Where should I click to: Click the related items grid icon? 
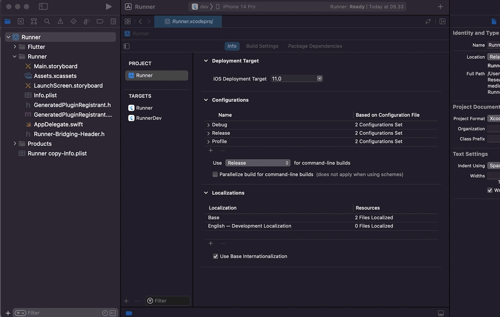click(x=127, y=21)
